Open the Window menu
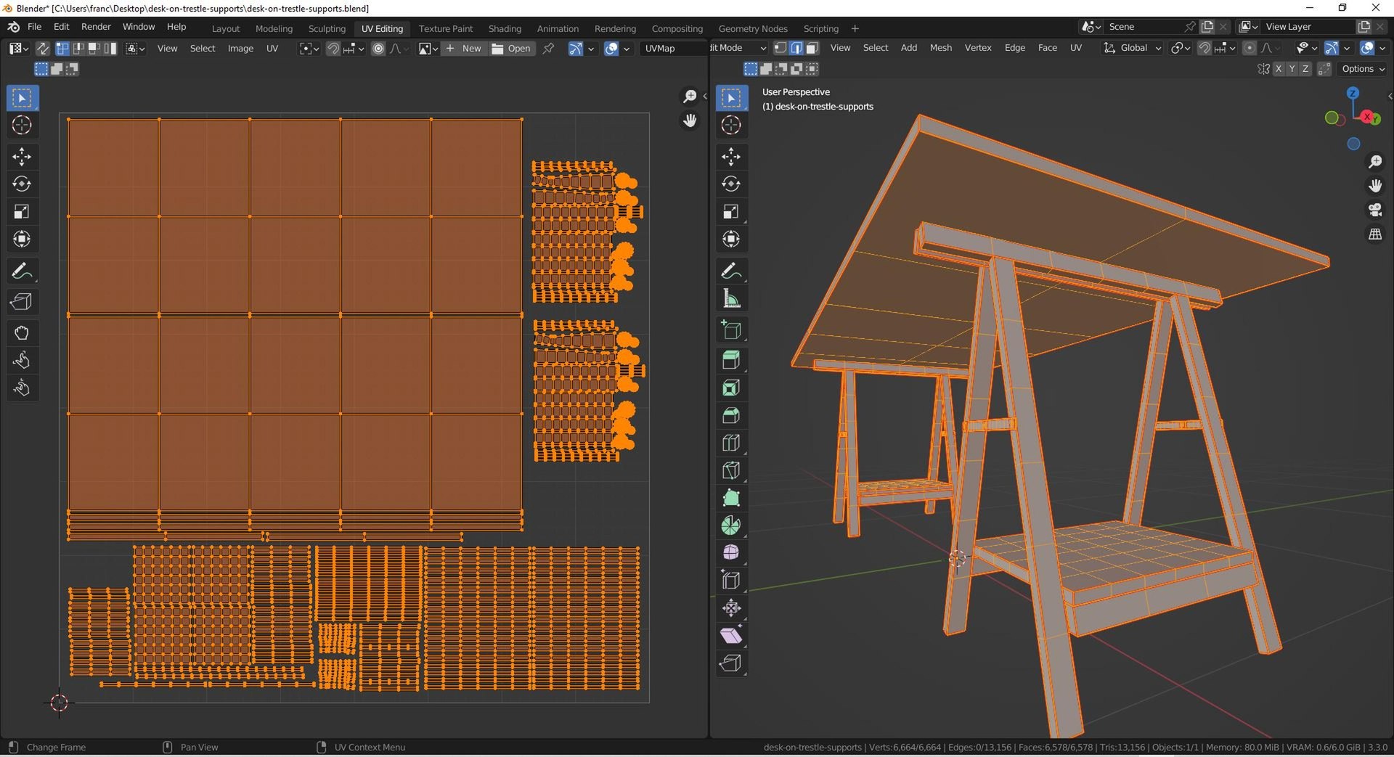This screenshot has height=757, width=1394. click(x=138, y=27)
